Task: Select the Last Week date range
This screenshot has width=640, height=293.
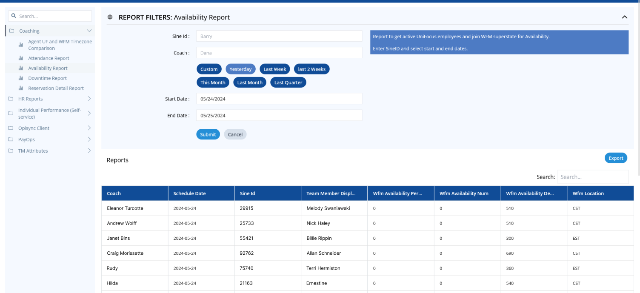Action: [x=274, y=69]
